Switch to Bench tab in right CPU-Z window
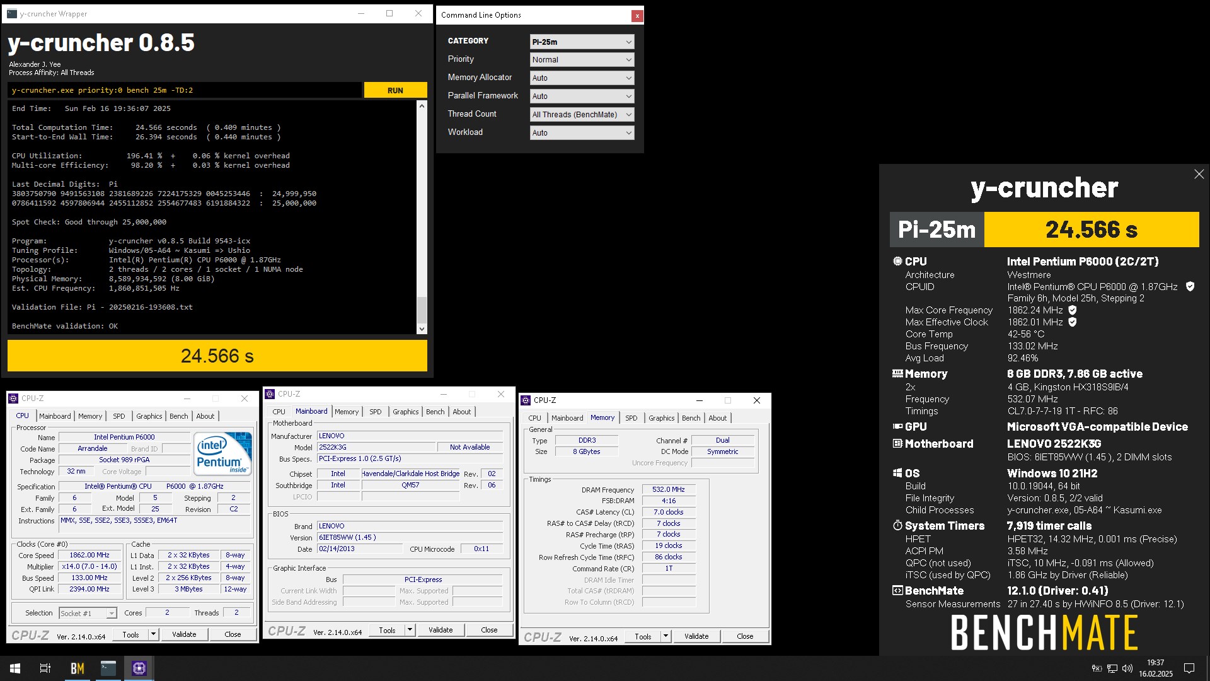The image size is (1210, 681). pyautogui.click(x=691, y=418)
